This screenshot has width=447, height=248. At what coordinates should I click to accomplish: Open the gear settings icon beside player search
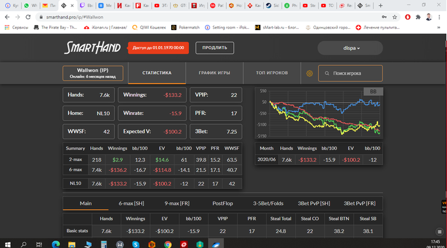click(x=309, y=74)
